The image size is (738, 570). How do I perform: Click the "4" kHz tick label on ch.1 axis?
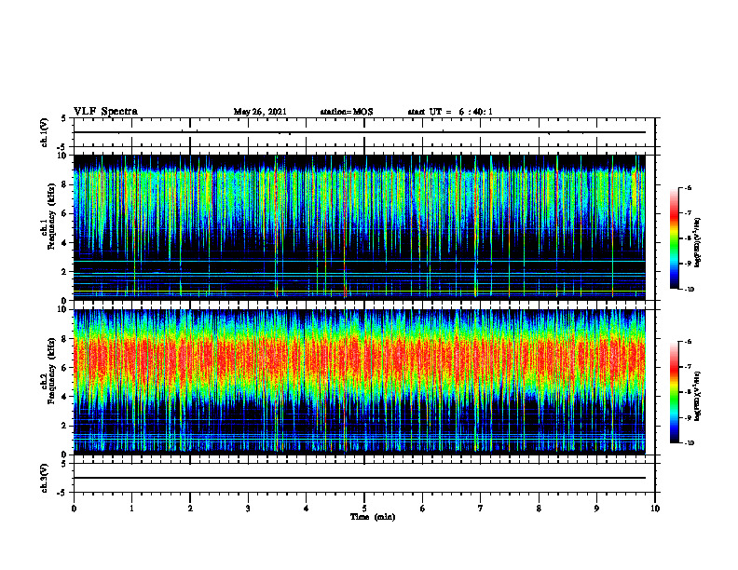click(x=65, y=243)
